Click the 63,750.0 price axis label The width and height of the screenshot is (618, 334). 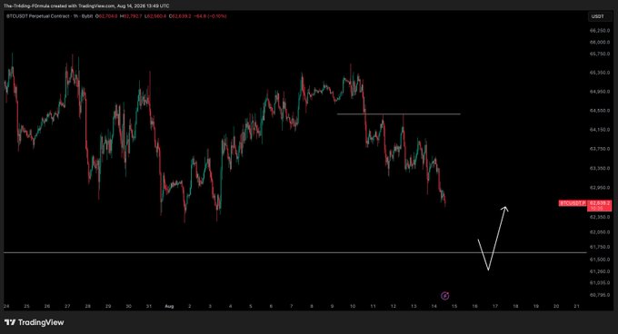pos(600,149)
